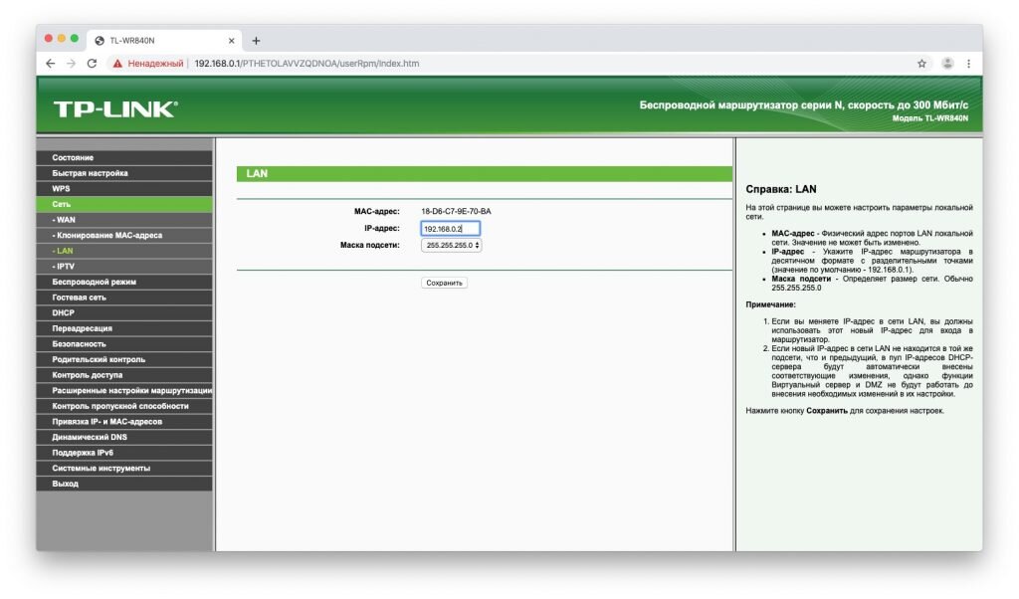Viewport: 1019px width, 599px height.
Task: Open Системные инструменты section
Action: (124, 468)
